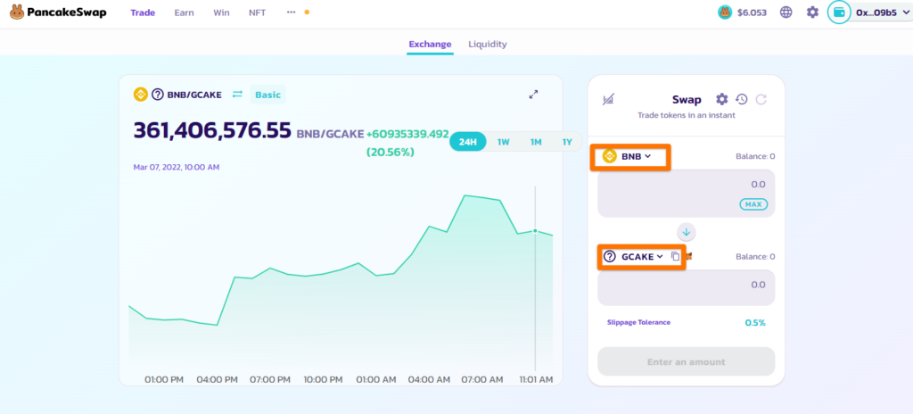Viewport: 913px width, 414px height.
Task: Select the 1M chart range
Action: coord(536,142)
